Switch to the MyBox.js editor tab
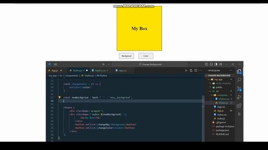The height and width of the screenshot is (150, 268). pos(78,70)
